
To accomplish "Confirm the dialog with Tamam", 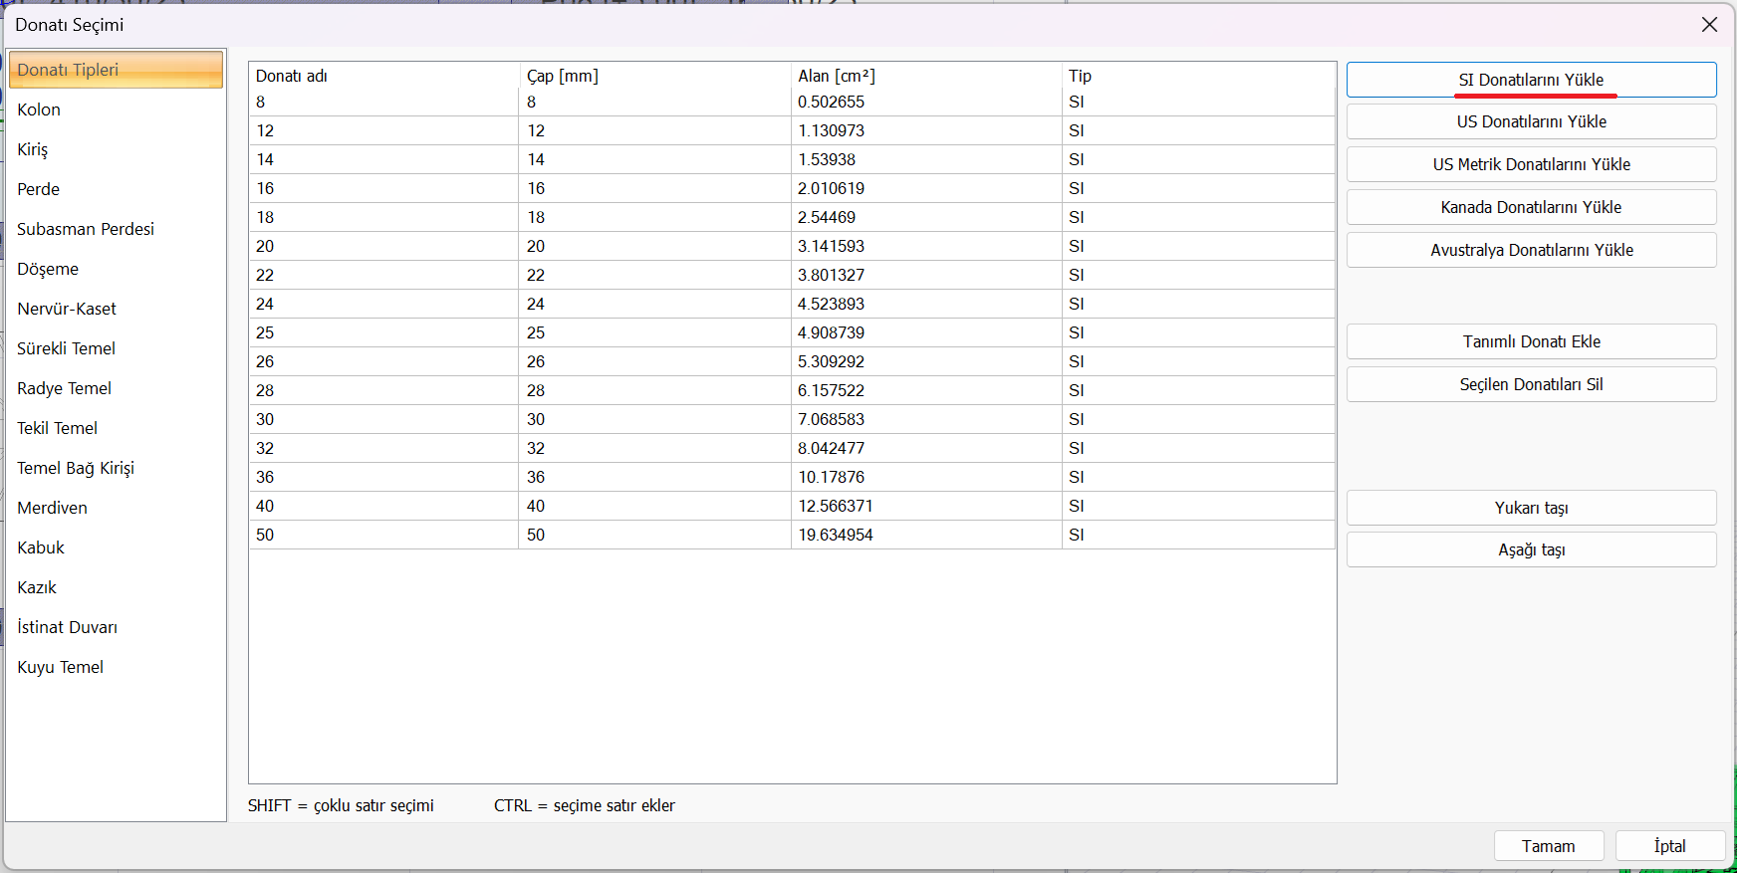I will 1548,846.
